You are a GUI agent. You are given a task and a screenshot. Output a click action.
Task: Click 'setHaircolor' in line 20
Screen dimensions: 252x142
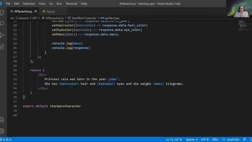(x=63, y=25)
